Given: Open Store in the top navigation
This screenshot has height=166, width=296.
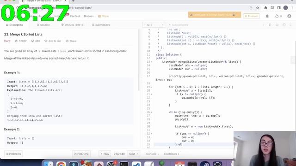Looking at the screenshot, I should tap(104, 16).
